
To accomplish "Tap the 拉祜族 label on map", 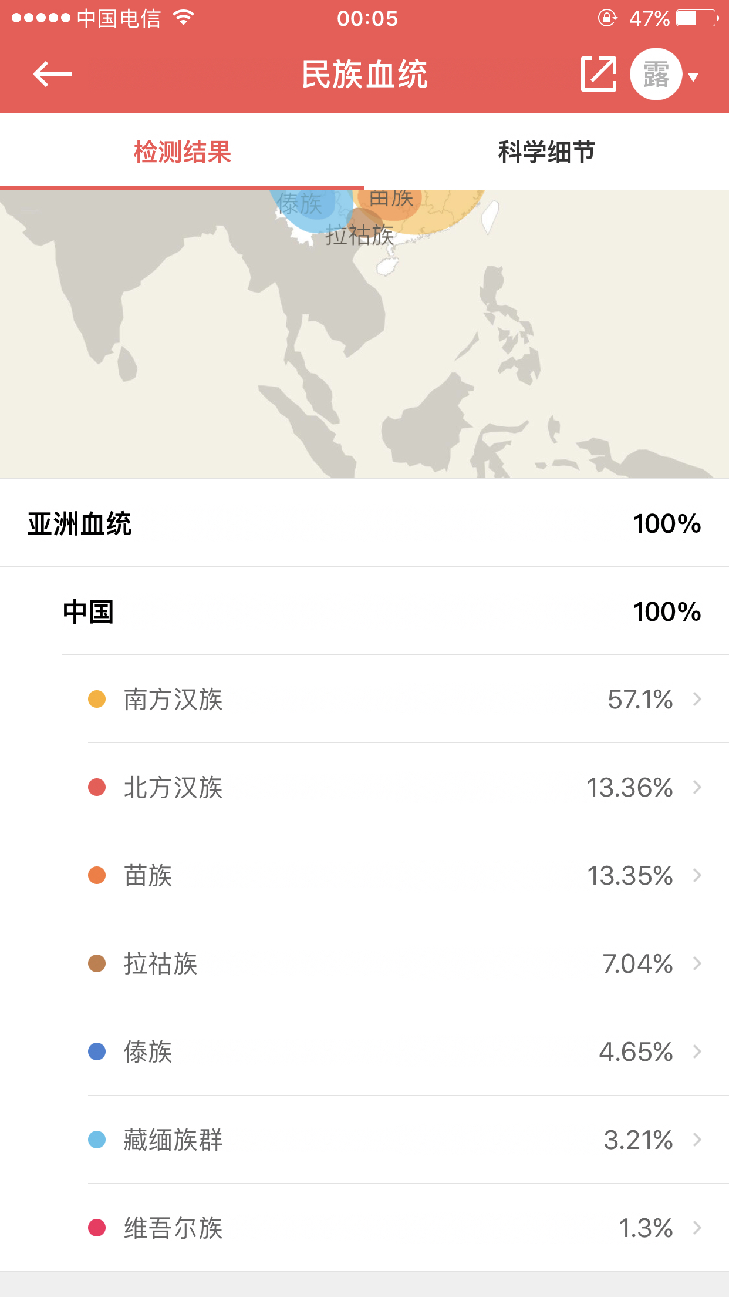I will 359,236.
